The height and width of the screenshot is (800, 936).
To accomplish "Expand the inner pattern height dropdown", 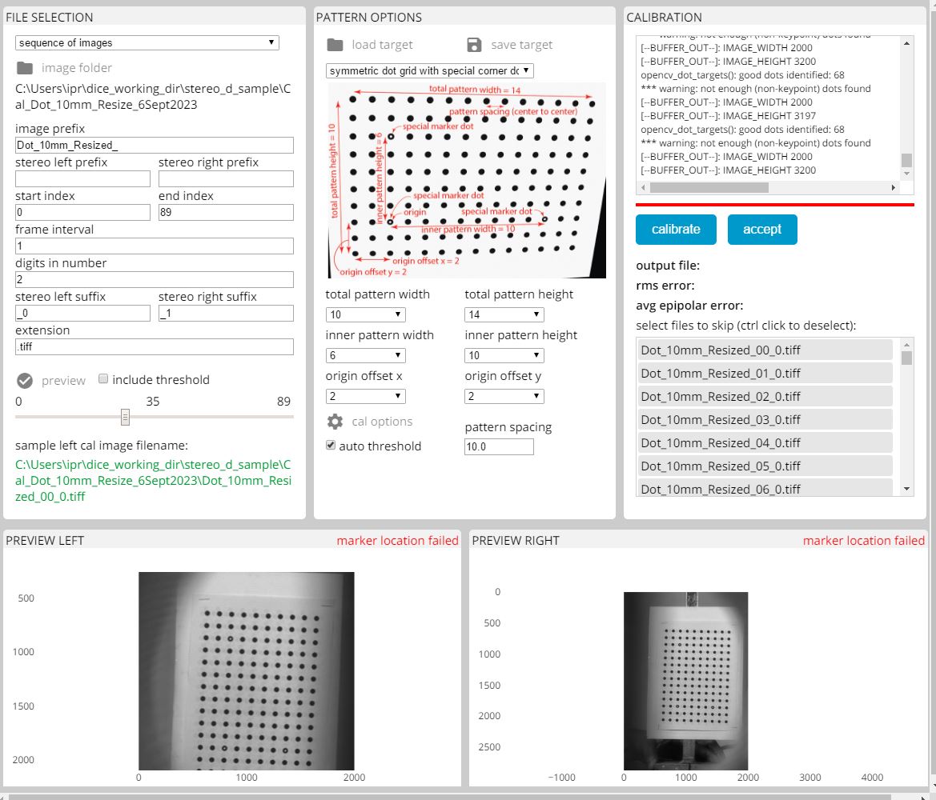I will tap(504, 355).
